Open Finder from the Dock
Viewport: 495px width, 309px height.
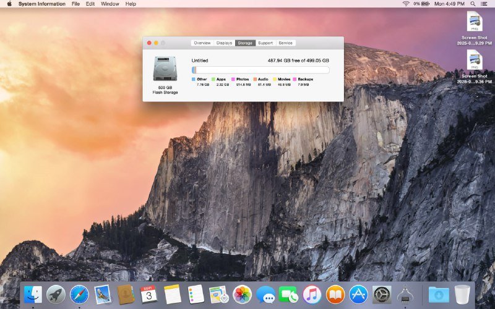click(33, 295)
